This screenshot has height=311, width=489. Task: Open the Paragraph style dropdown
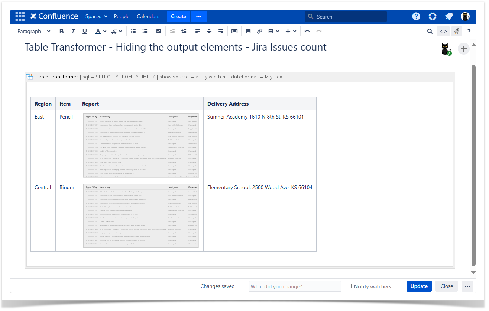click(x=34, y=32)
